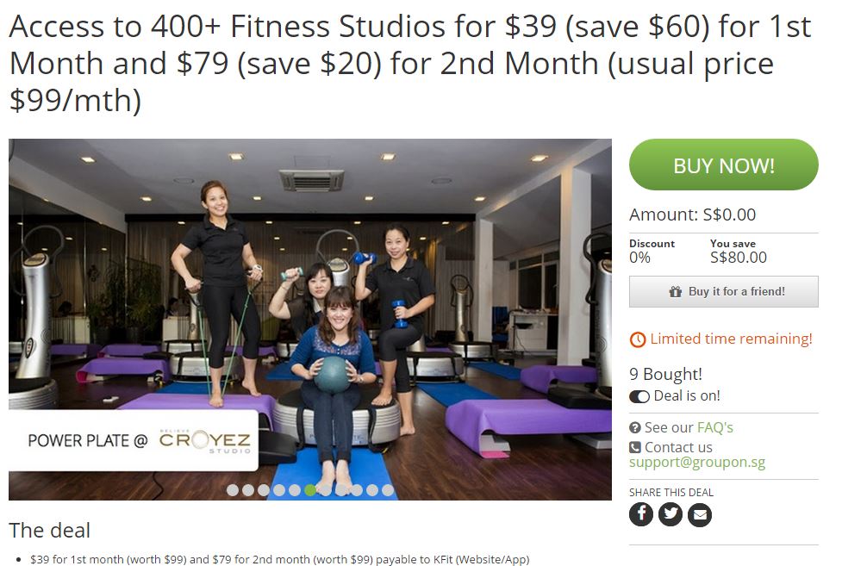This screenshot has width=842, height=566.
Task: Open the support@groupon.sg email link
Action: (697, 463)
